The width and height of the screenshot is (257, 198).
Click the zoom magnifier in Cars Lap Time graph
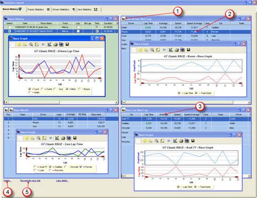[38, 138]
